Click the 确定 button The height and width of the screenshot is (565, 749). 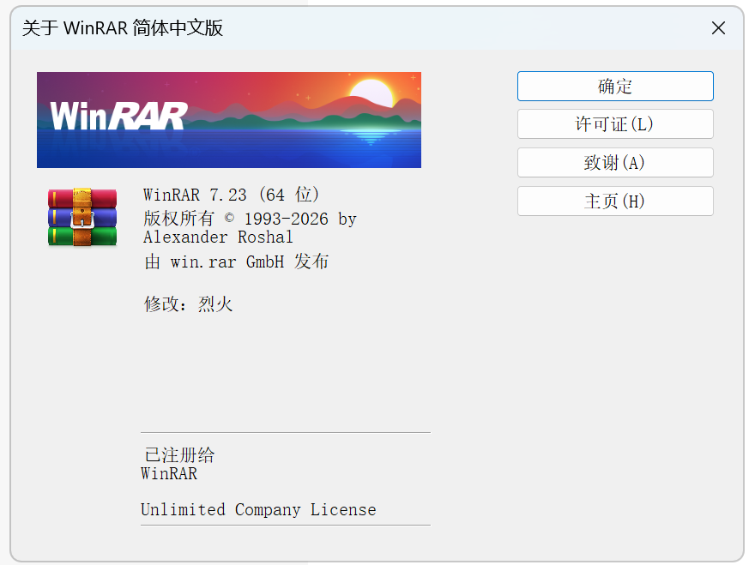615,86
